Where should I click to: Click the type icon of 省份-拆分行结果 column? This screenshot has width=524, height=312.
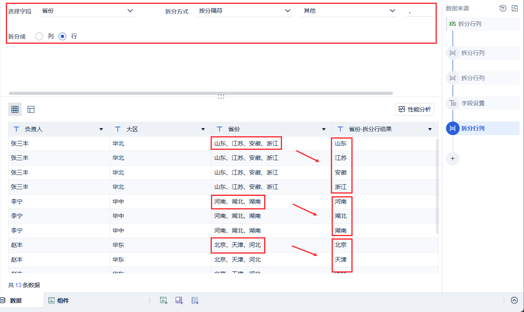click(x=341, y=129)
